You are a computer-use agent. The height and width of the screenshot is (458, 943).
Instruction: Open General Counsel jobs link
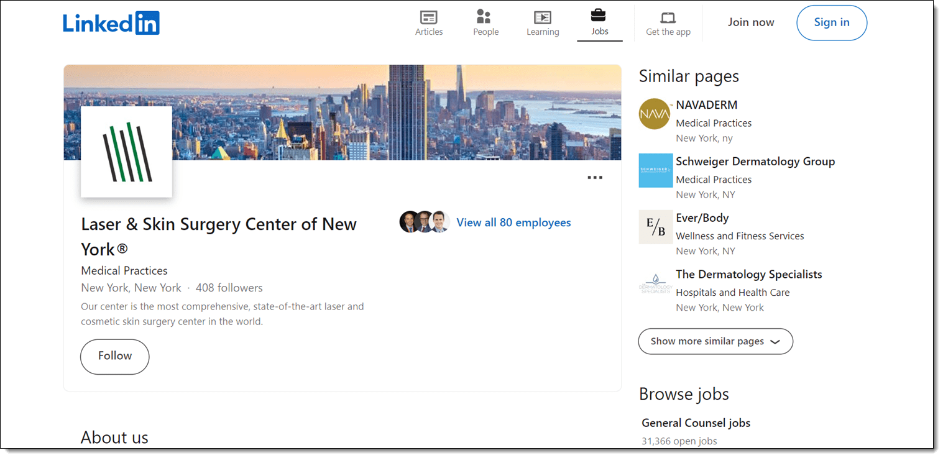(696, 423)
